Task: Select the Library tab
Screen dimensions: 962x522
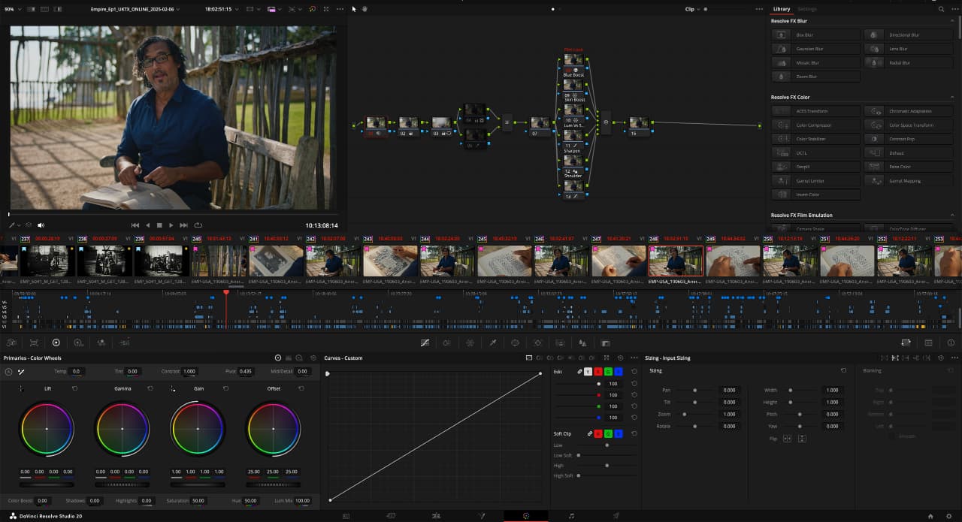Action: (782, 9)
